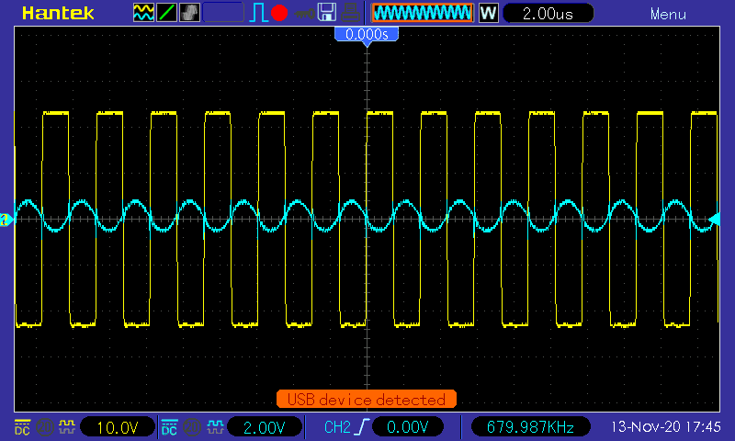Click the 2.00us timebase readout
This screenshot has width=735, height=441.
click(548, 13)
